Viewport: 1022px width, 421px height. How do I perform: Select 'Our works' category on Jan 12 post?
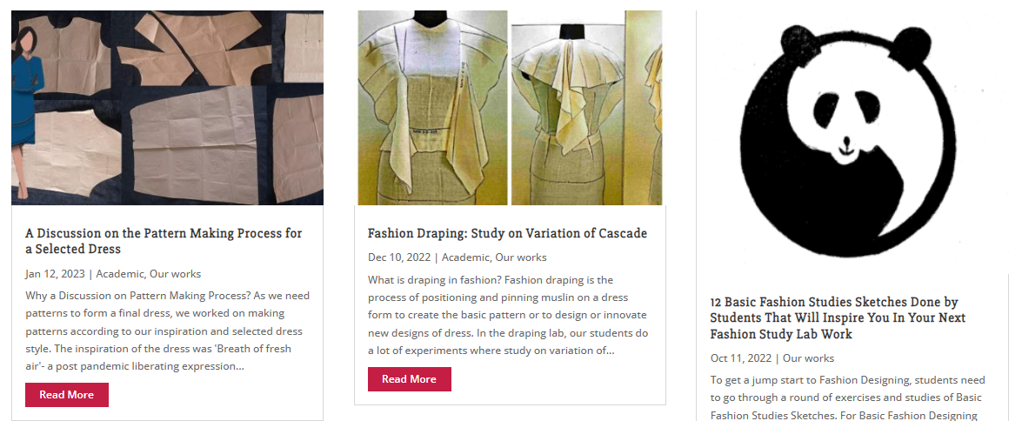(175, 273)
